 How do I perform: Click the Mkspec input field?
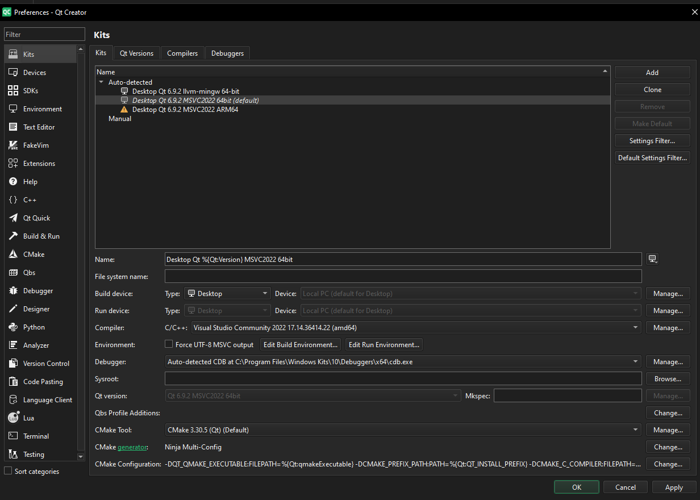(x=568, y=396)
